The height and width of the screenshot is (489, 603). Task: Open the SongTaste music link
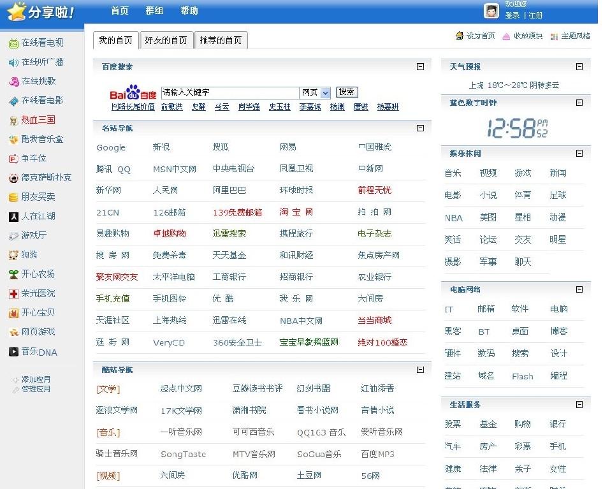pyautogui.click(x=183, y=455)
